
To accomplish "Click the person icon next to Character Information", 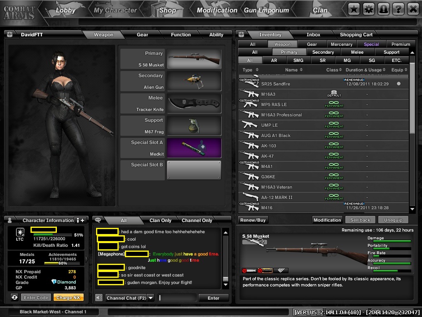I will (x=10, y=220).
